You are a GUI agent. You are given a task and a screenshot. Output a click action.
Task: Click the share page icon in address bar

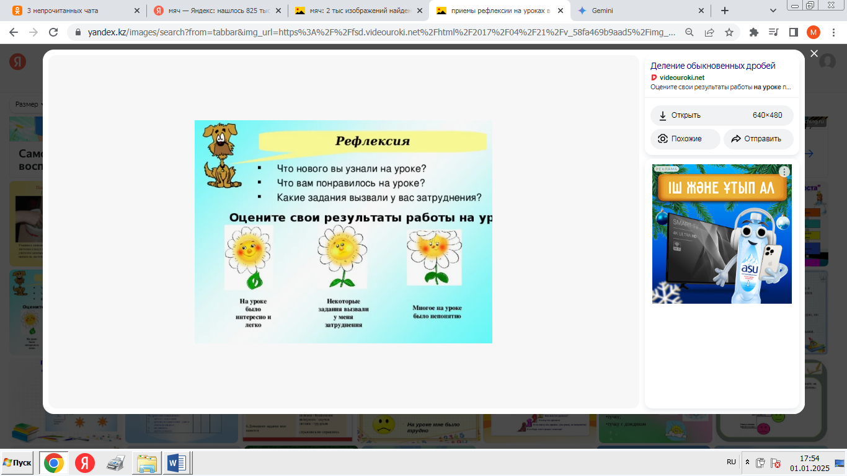coord(709,32)
